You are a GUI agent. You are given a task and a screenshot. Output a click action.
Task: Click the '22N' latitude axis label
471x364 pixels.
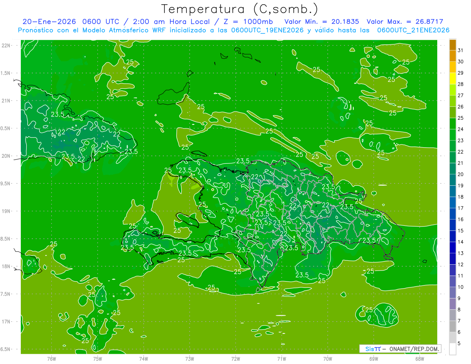point(6,45)
